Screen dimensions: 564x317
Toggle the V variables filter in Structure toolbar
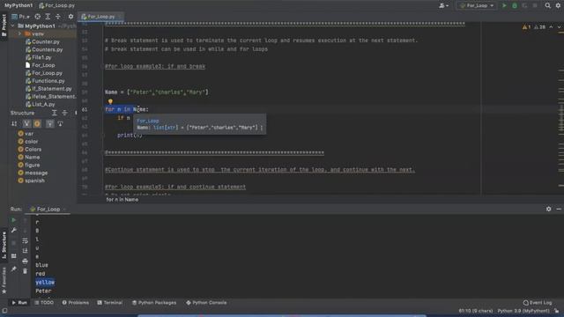pos(26,123)
